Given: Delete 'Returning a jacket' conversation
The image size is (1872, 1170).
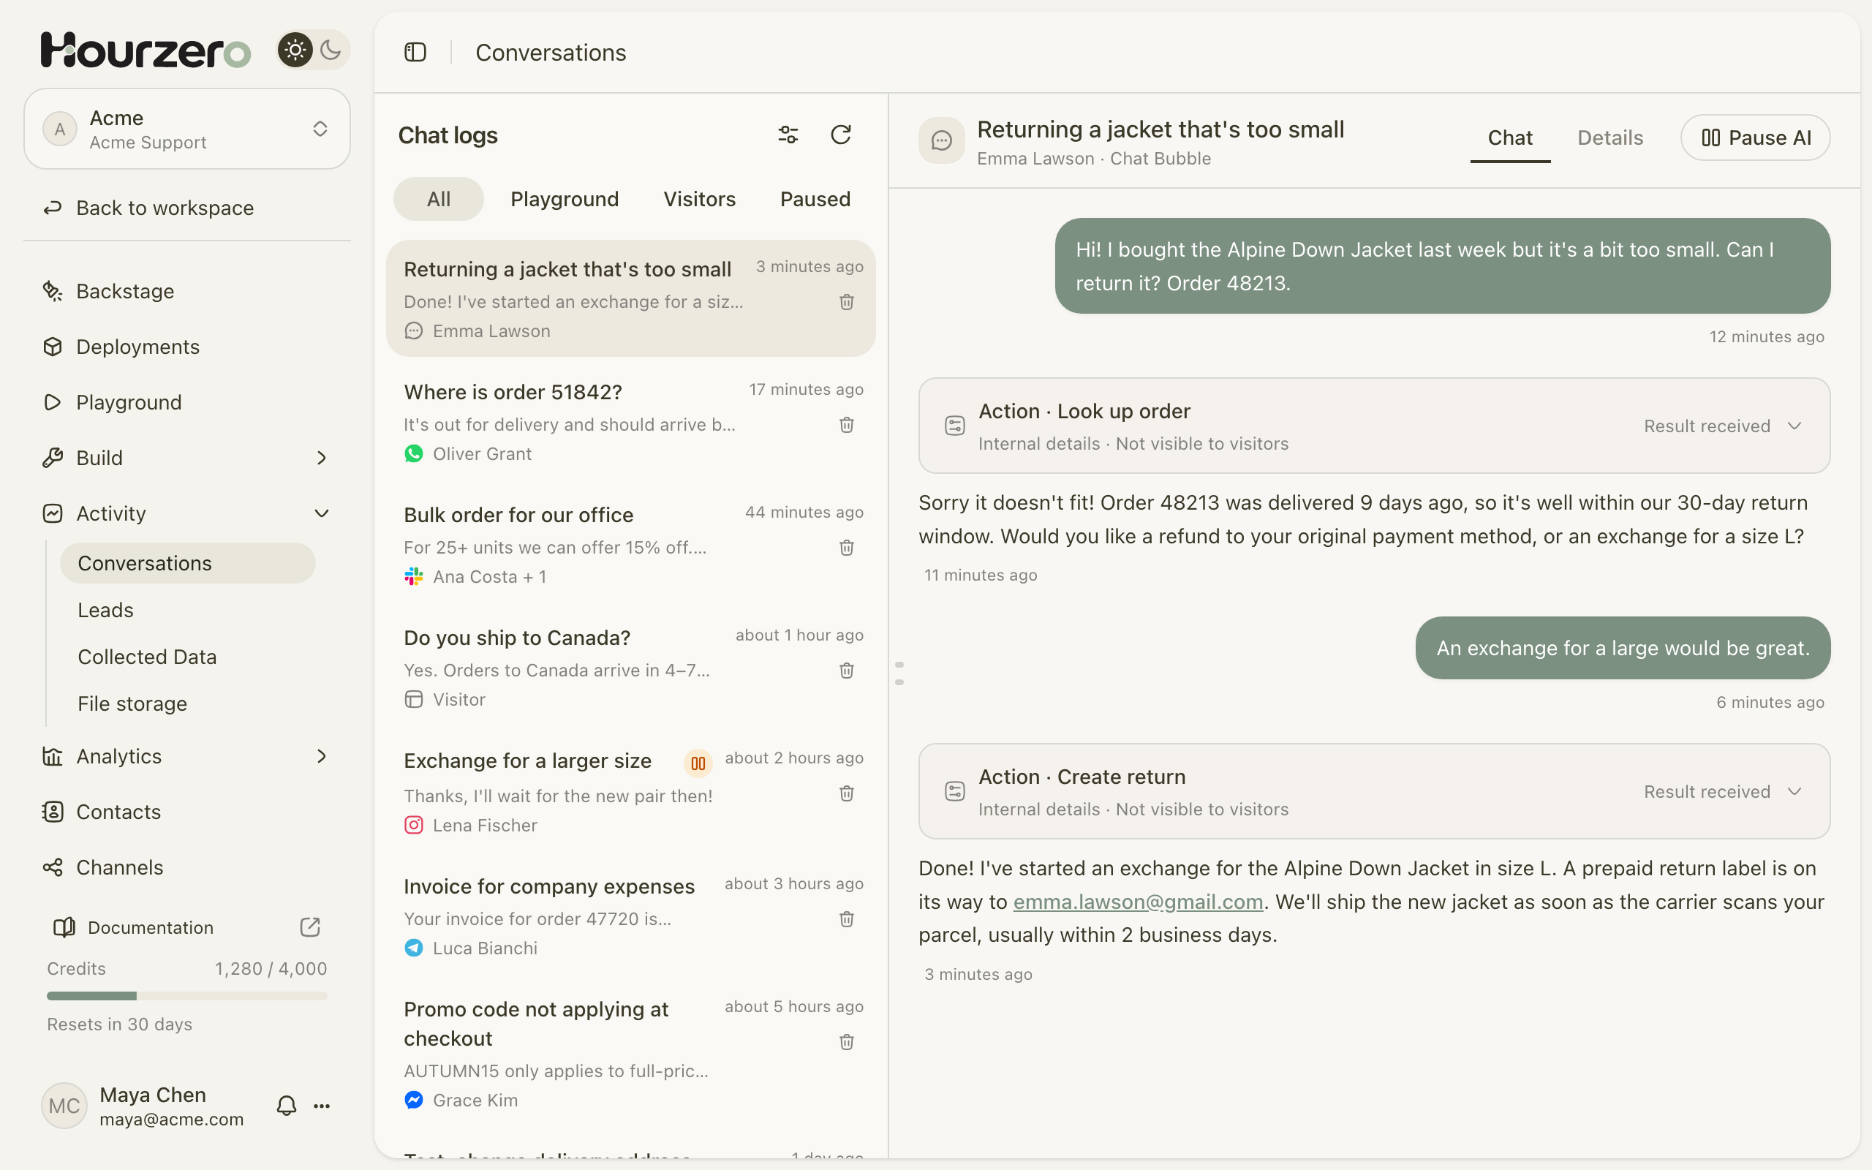Looking at the screenshot, I should (847, 302).
